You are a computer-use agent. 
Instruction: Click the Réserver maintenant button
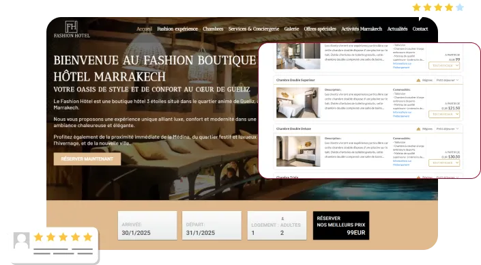[x=87, y=159]
